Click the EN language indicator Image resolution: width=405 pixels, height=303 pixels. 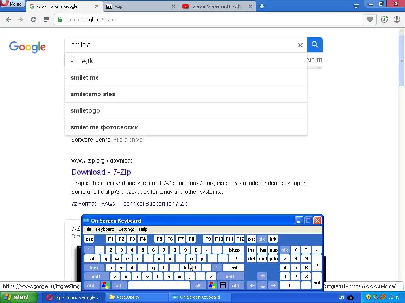coord(341,297)
